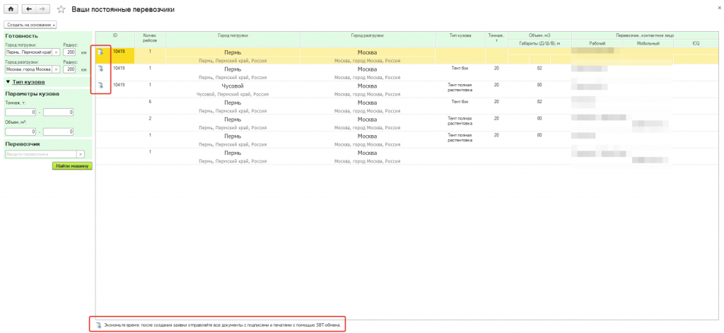Clear the 'Город разгрузки' field with its x
This screenshot has width=724, height=333.
56,69
